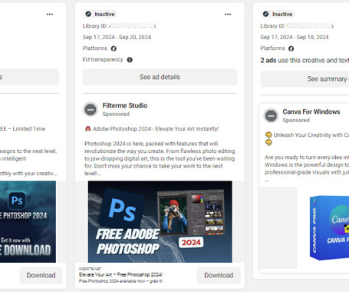Click Download button on leftmost ad card

(41, 275)
